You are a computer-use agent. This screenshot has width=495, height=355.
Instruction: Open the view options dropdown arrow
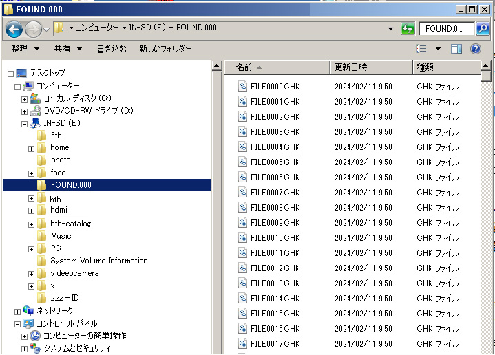point(437,49)
